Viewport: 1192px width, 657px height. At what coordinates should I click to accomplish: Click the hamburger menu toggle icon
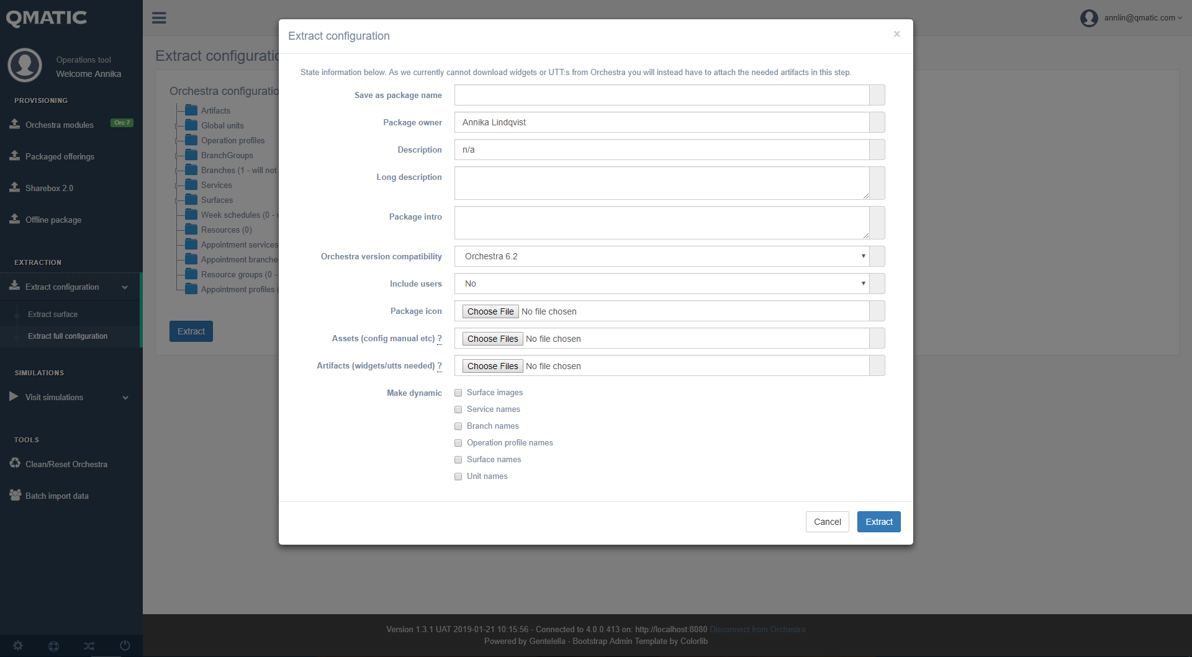point(159,18)
